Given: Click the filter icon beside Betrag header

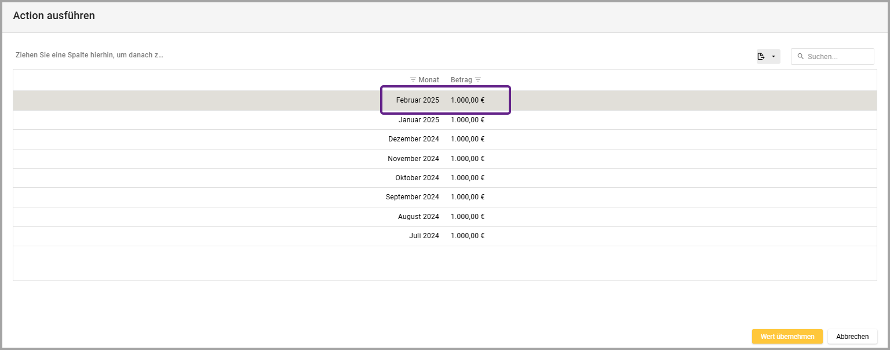Looking at the screenshot, I should (x=478, y=79).
